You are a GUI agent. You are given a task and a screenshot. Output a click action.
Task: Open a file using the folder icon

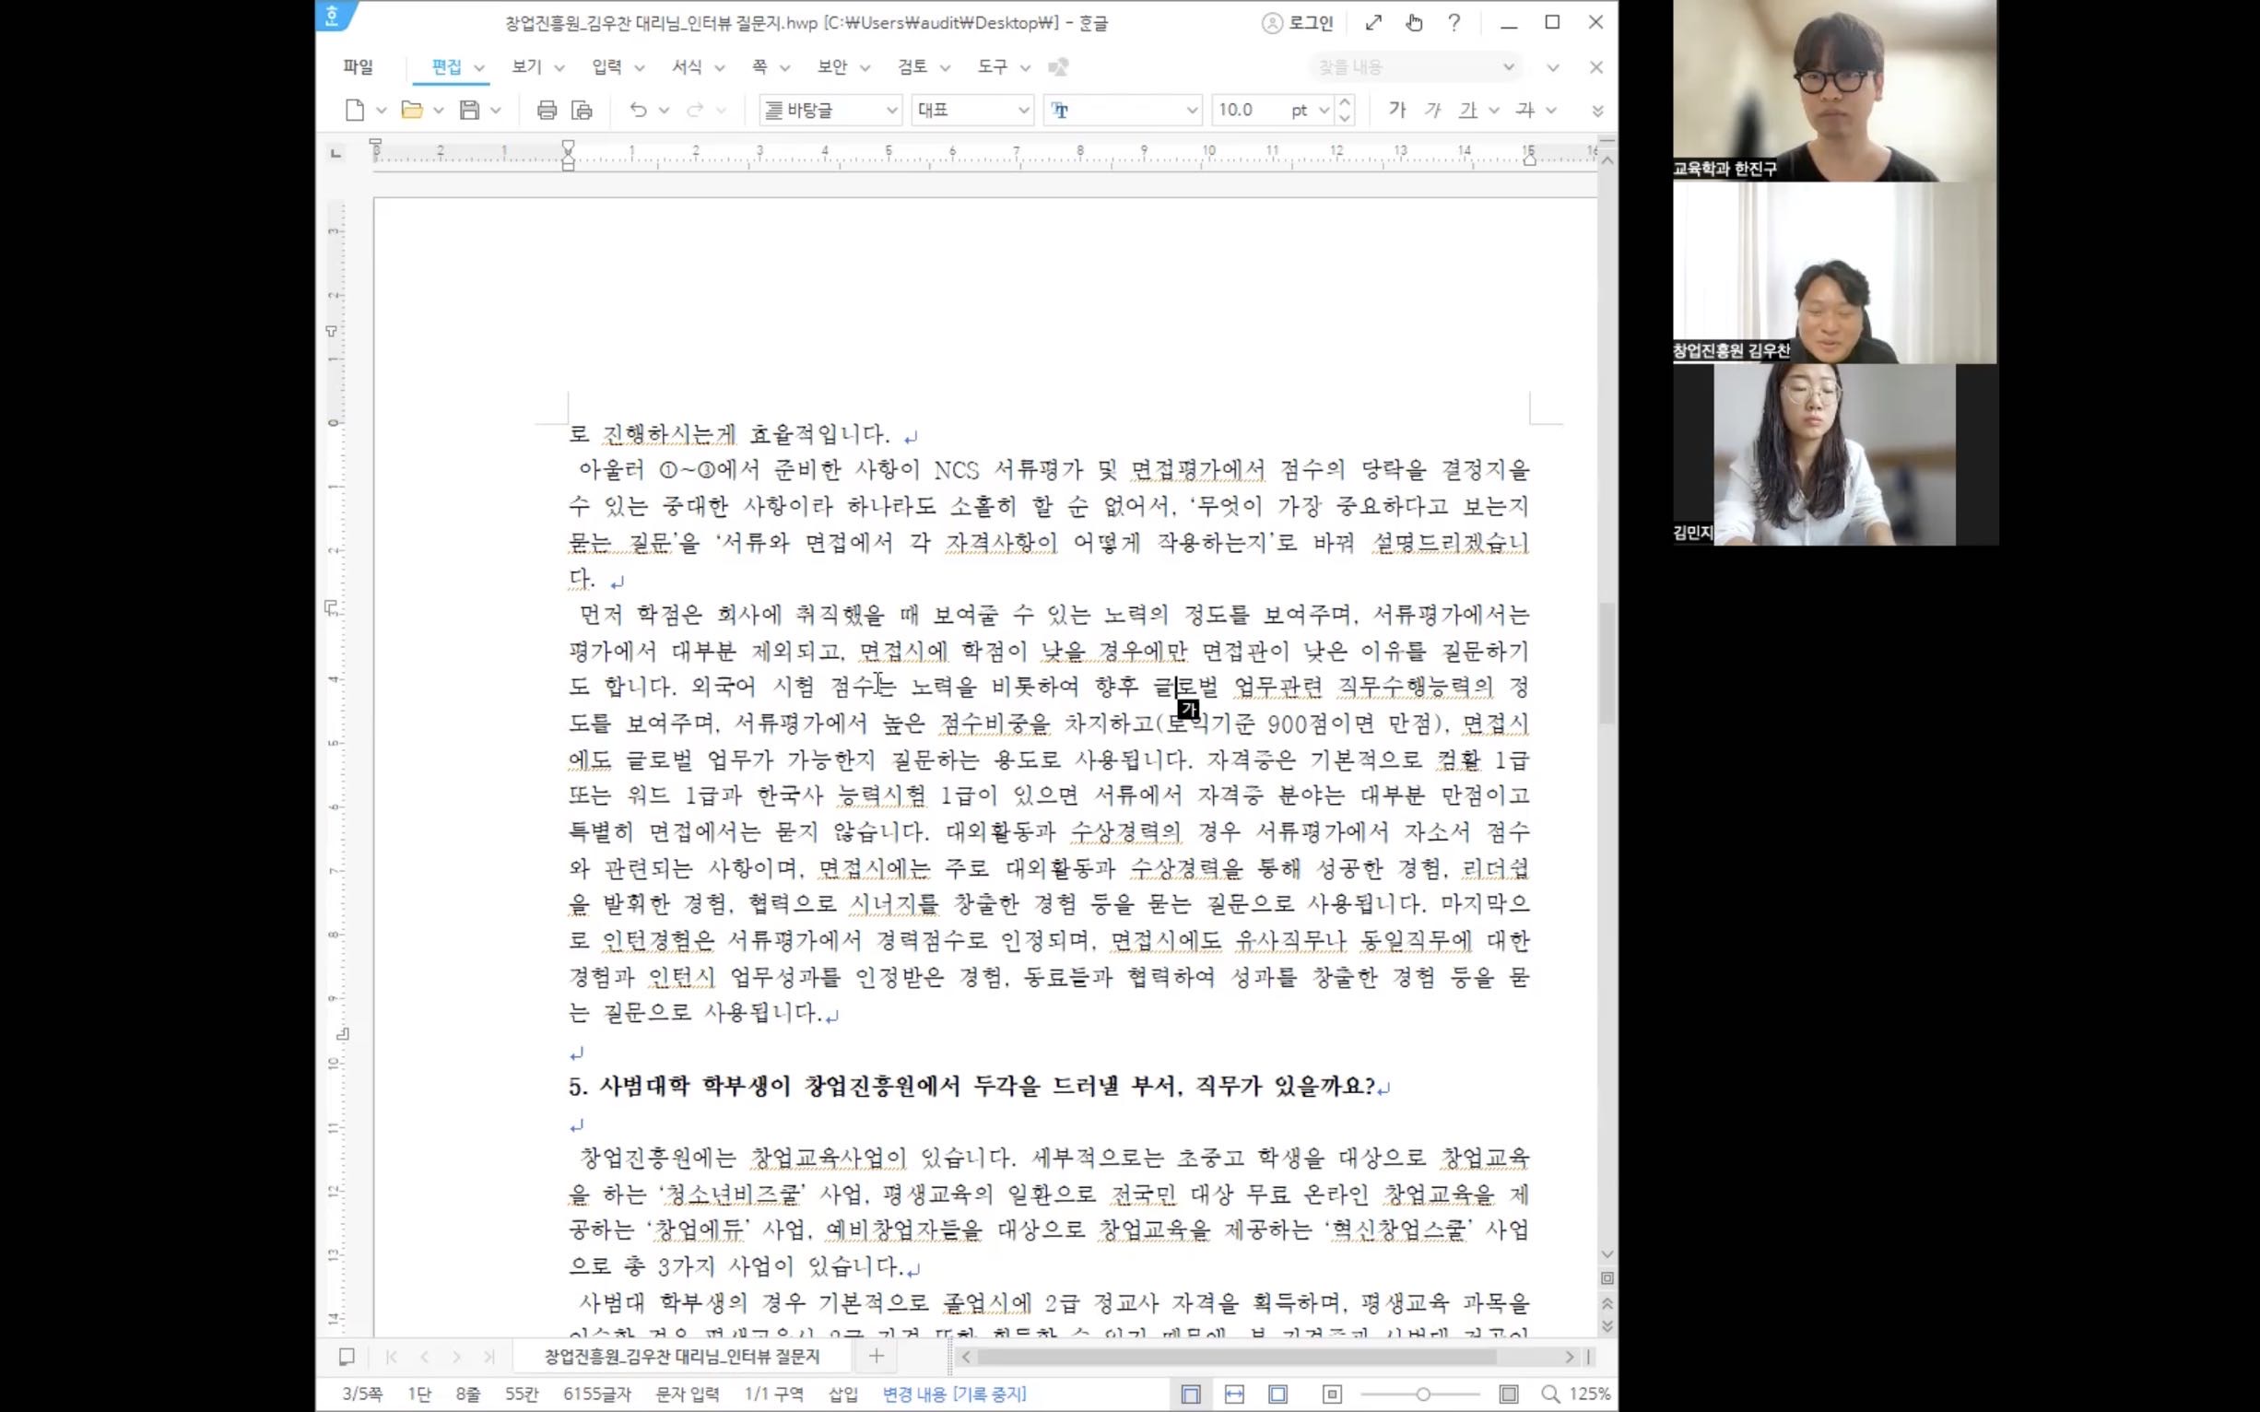coord(412,111)
